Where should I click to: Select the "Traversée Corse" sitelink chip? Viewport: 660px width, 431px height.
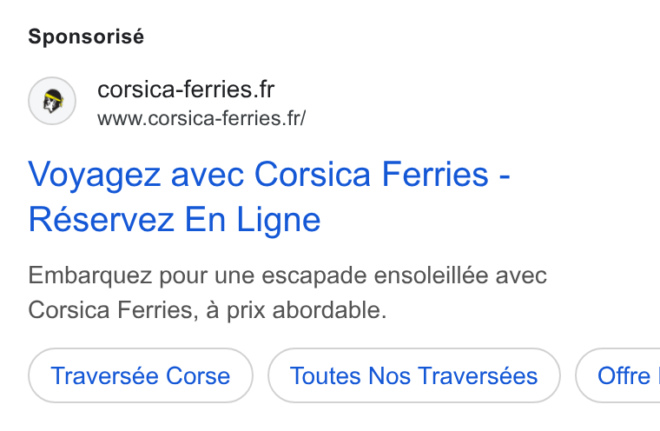141,375
